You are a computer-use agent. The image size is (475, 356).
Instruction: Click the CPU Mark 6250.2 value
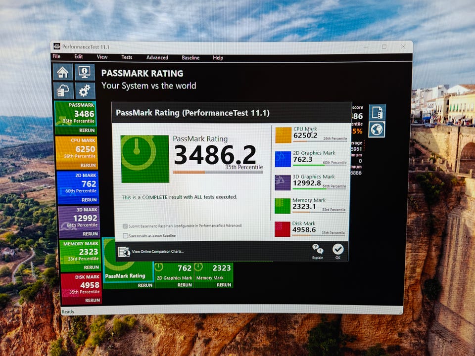click(305, 135)
